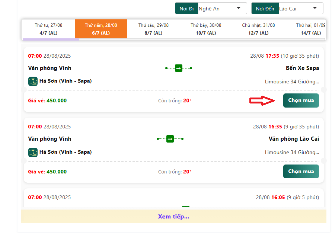Viewport: 332px width, 233px height.
Task: Open the Nơi Đi dropdown showing Nghệ An
Action: (222, 9)
